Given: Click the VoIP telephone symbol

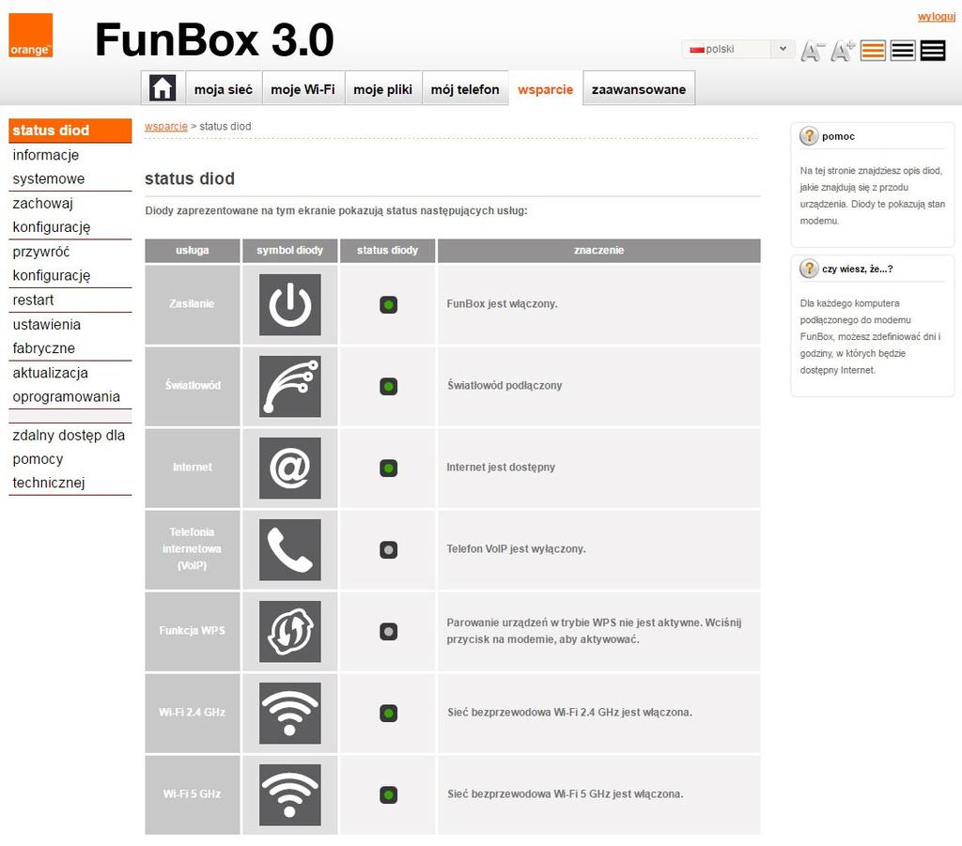Looking at the screenshot, I should coord(289,550).
